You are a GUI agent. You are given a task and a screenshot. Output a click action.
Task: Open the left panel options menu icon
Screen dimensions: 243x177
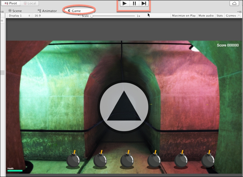point(2,12)
